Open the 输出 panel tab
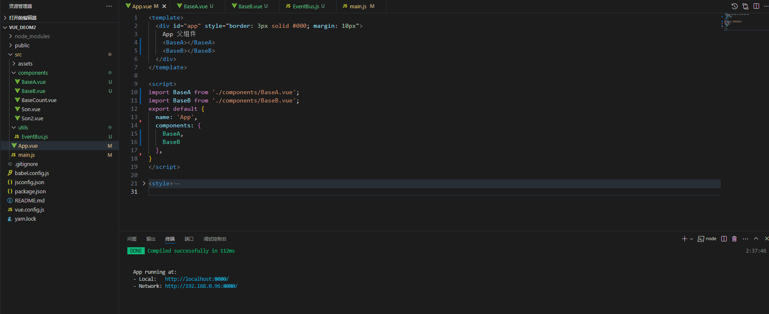Screen dimensions: 769x314 [x=151, y=239]
